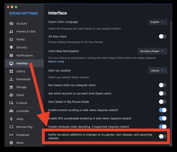
Task: Open the Remote Play settings
Action: click(24, 127)
